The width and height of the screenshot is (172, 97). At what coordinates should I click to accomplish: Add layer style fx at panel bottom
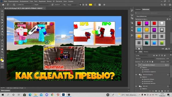[x=153, y=91]
